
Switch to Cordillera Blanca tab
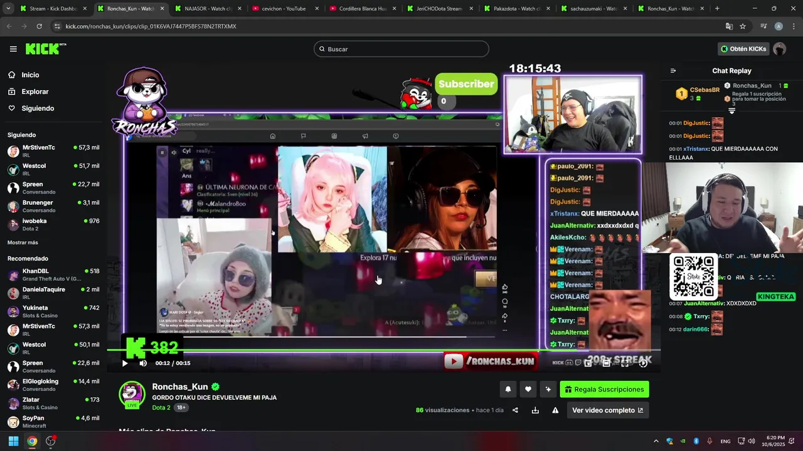(x=362, y=9)
